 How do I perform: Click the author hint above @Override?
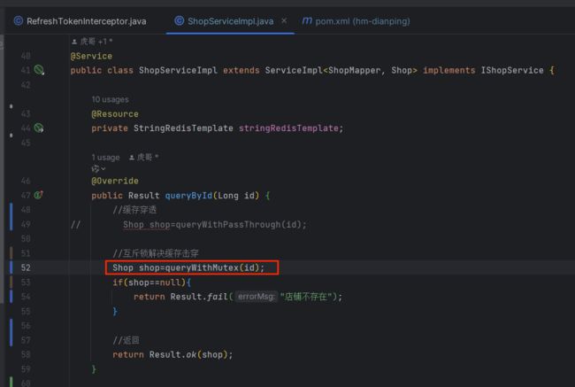[143, 157]
